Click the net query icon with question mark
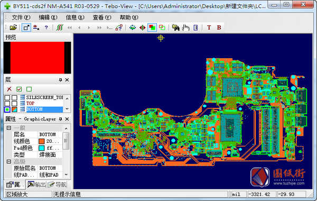317x201 pixels. (x=119, y=28)
